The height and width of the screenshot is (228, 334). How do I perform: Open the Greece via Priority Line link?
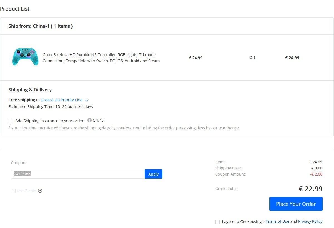coord(61,100)
